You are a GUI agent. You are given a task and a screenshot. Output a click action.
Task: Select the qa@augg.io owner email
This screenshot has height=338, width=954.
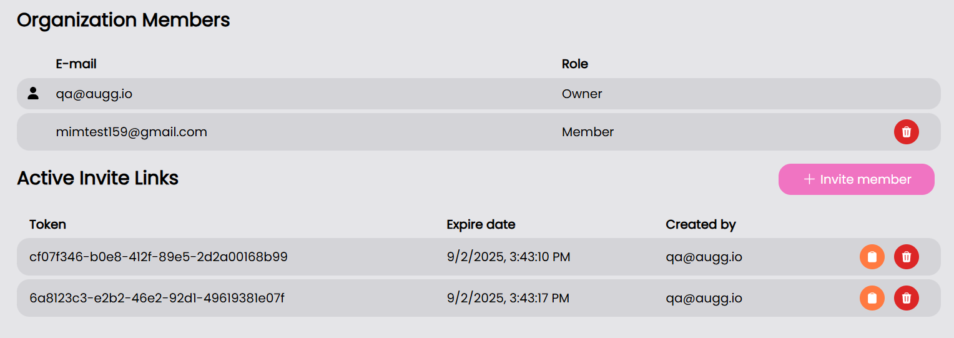click(94, 94)
